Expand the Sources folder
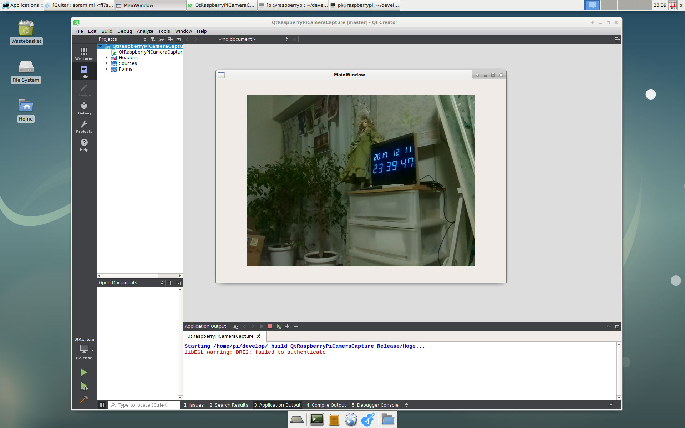Viewport: 685px width, 428px height. 106,63
